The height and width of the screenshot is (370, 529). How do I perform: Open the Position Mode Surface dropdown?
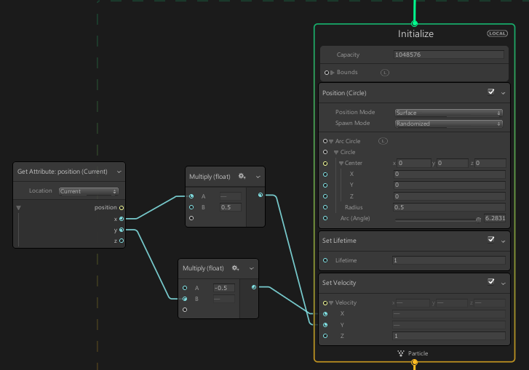[449, 113]
